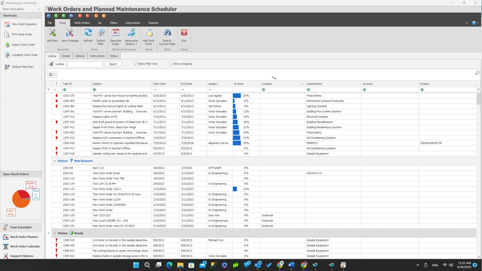The image size is (482, 271).
Task: Click the orange Late pie chart slice
Action: (x=19, y=202)
